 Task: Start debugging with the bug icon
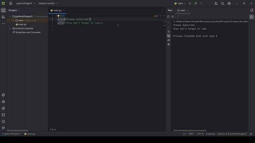tap(196, 4)
